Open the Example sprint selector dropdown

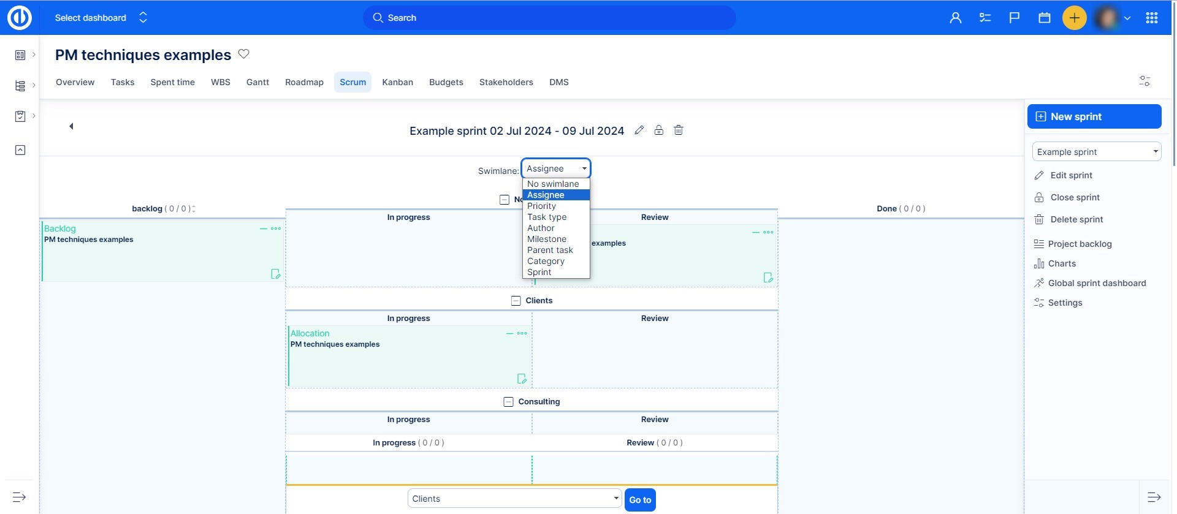coord(1096,152)
